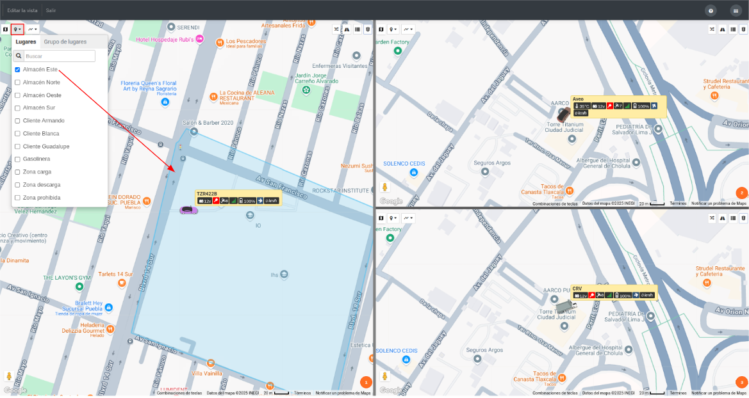The width and height of the screenshot is (749, 398).
Task: Uncheck the Almacén Este checkbox
Action: (17, 70)
